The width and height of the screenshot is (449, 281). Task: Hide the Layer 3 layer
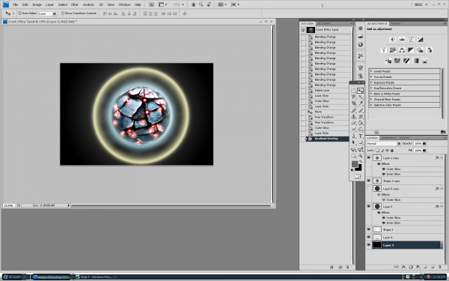click(x=369, y=245)
